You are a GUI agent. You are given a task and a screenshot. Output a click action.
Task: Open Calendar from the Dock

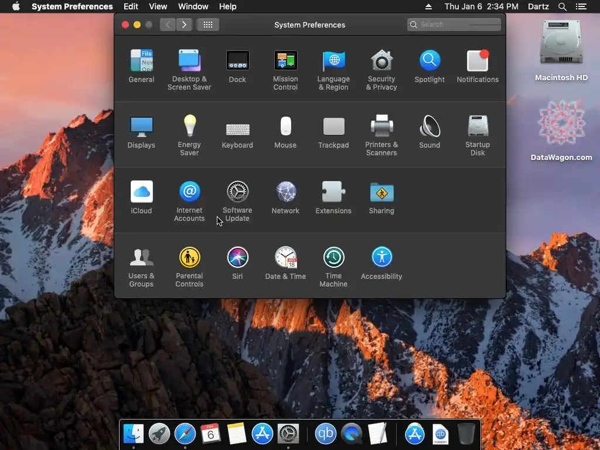point(210,434)
